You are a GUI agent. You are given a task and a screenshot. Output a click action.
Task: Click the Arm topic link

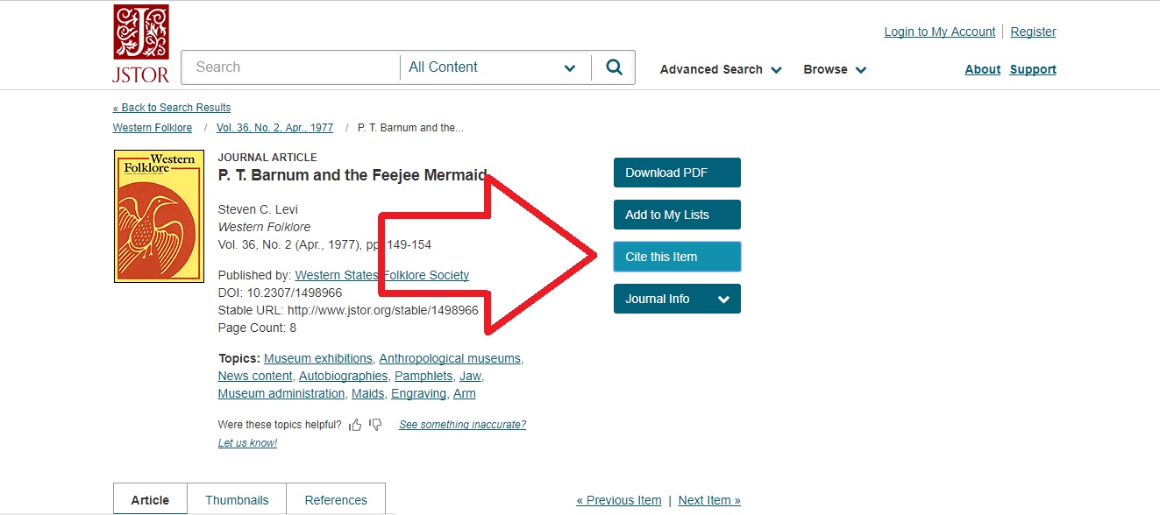coord(464,393)
